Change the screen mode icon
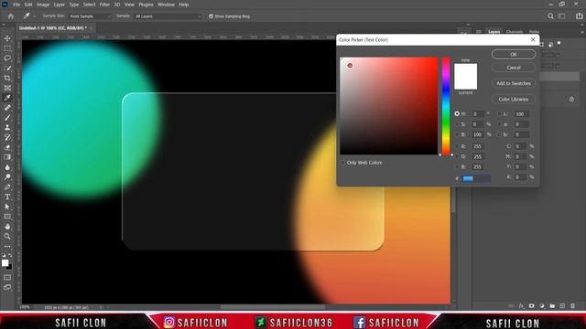Screen dimensions: 586x329 [7, 288]
